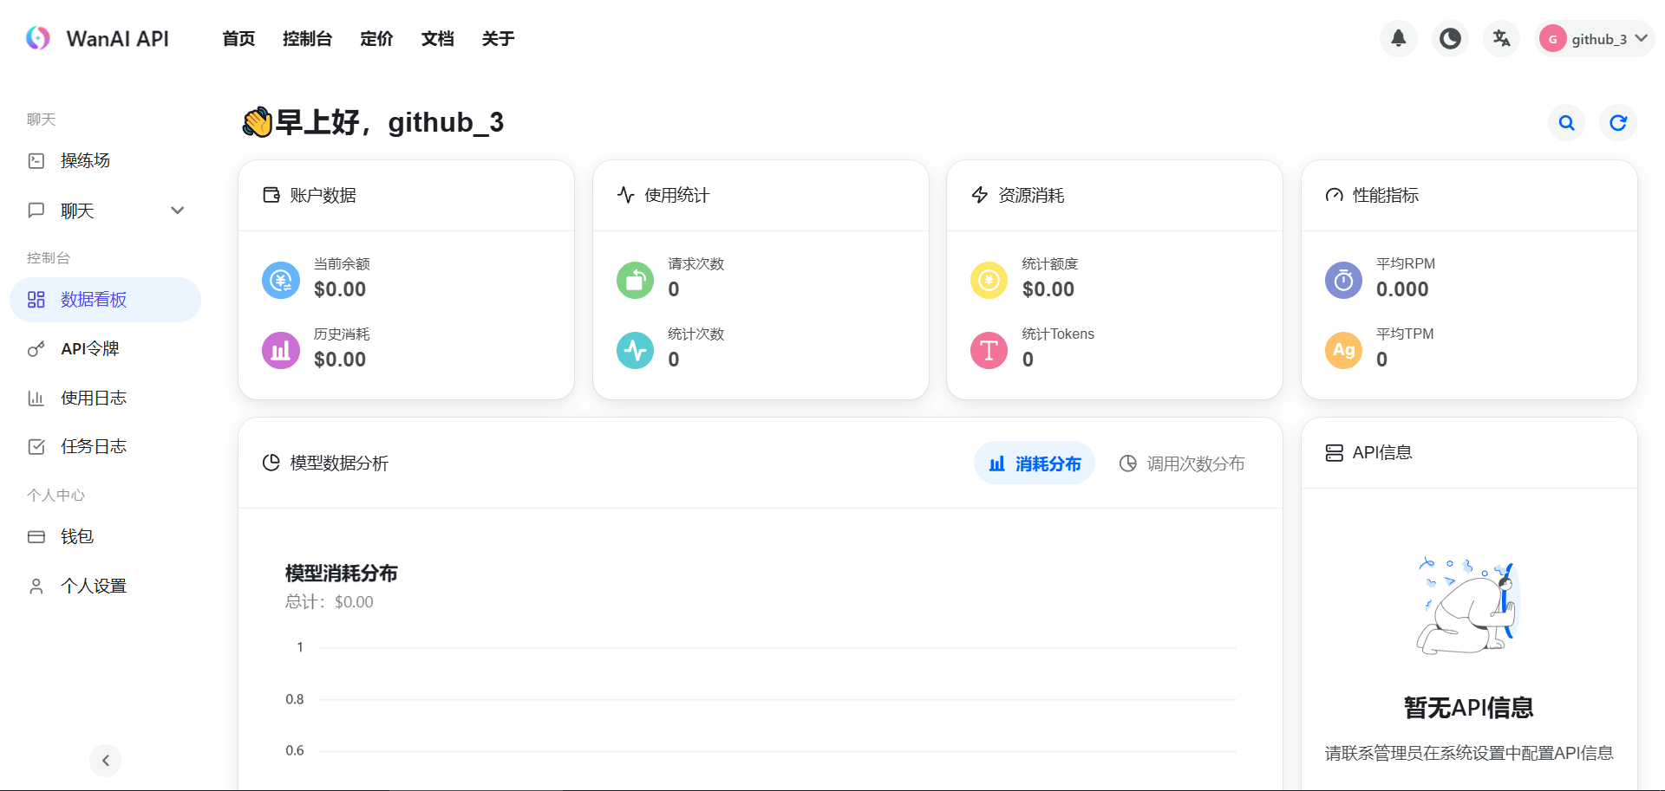
Task: Select the 消耗分布 view toggle
Action: pyautogui.click(x=1034, y=463)
